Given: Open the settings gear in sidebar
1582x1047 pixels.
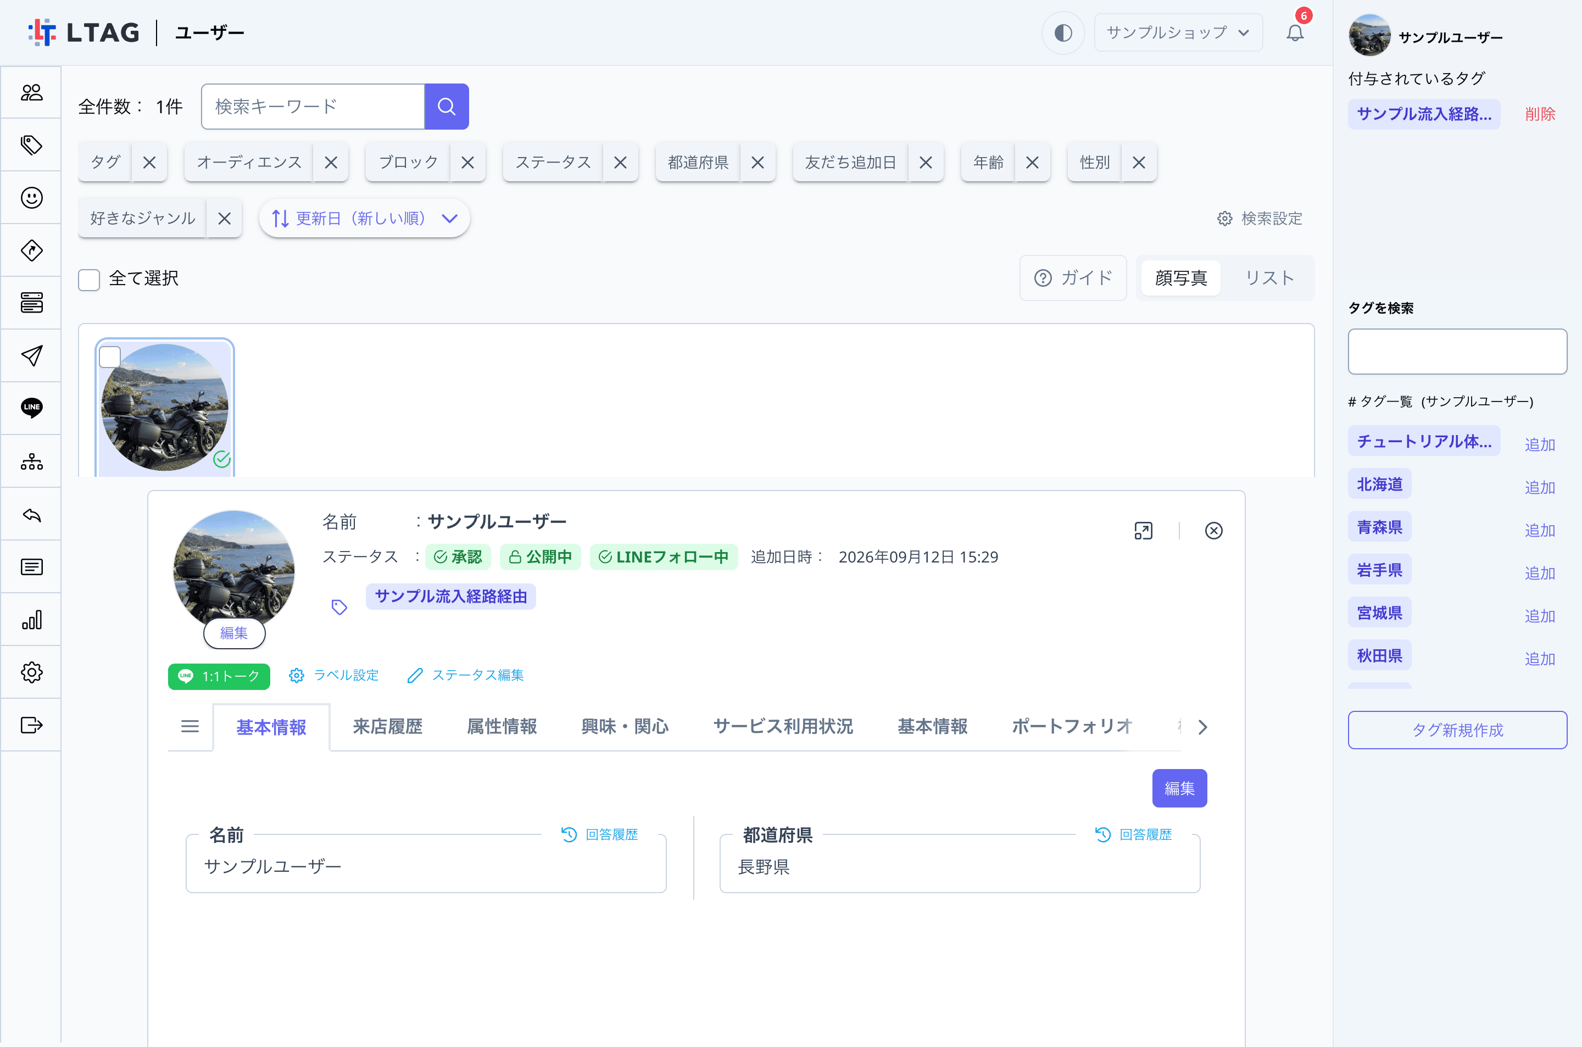Looking at the screenshot, I should click(31, 672).
